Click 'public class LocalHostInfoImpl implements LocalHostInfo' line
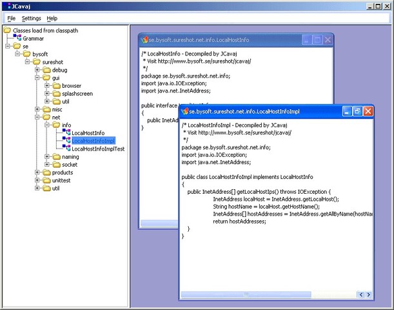 point(247,177)
